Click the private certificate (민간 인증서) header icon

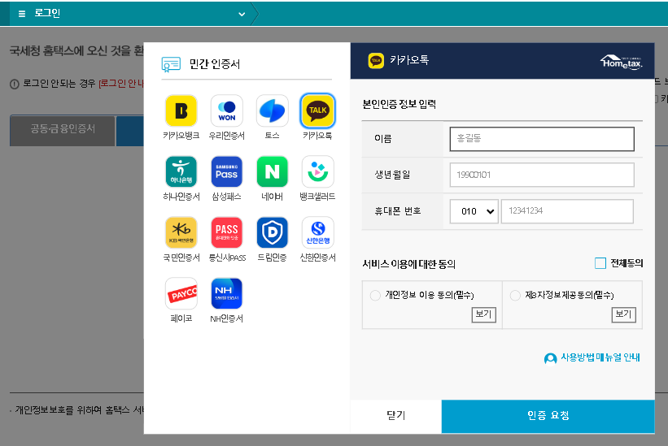[x=171, y=64]
